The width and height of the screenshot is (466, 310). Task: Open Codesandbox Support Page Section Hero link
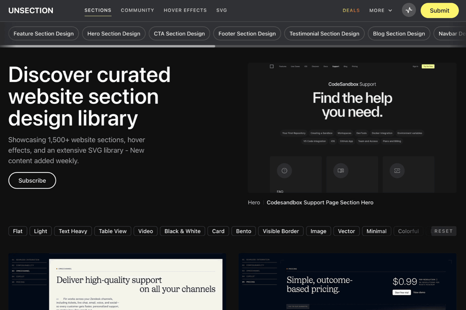point(320,202)
